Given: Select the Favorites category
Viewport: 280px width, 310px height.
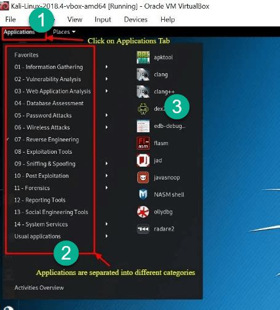Looking at the screenshot, I should (26, 55).
